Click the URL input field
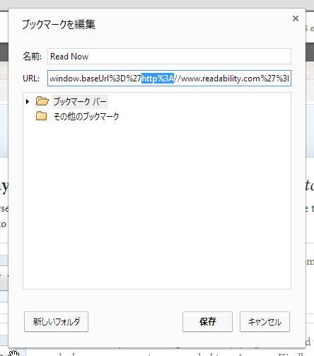Screen dimensions: 314x356 [169, 79]
